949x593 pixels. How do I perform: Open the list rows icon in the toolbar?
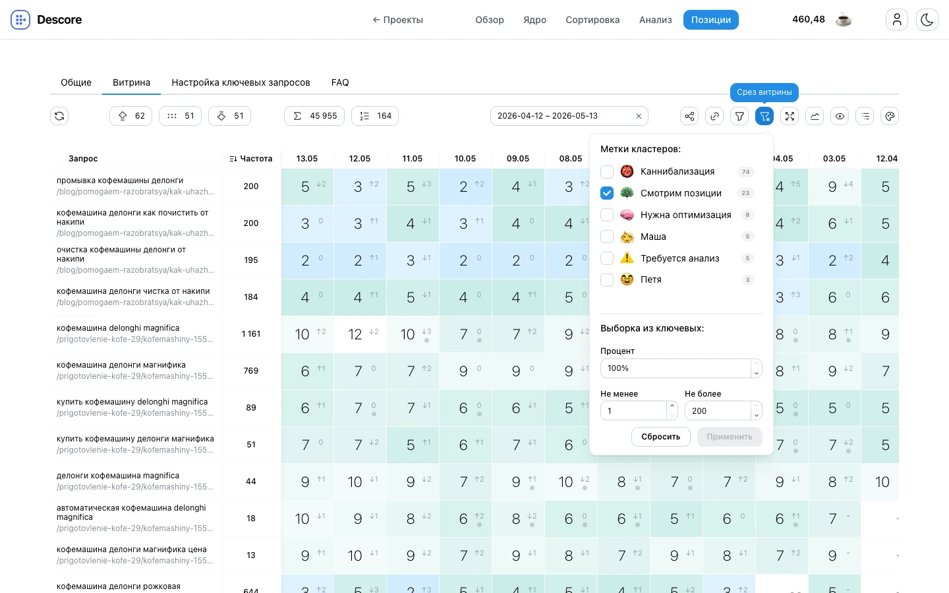pos(865,116)
